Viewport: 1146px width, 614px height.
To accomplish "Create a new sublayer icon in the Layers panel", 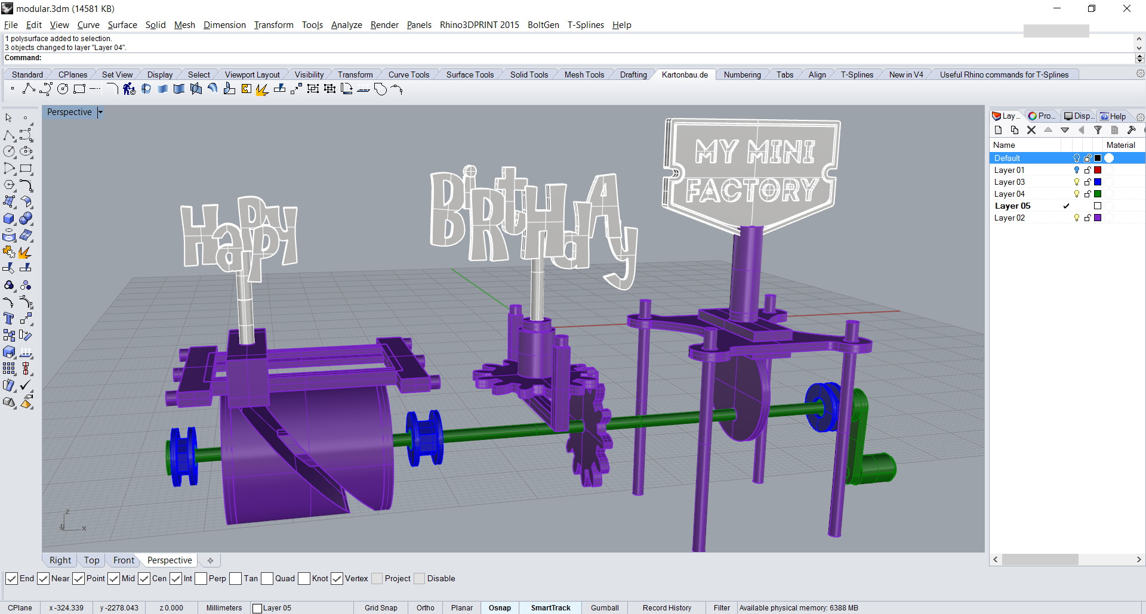I will point(1015,130).
